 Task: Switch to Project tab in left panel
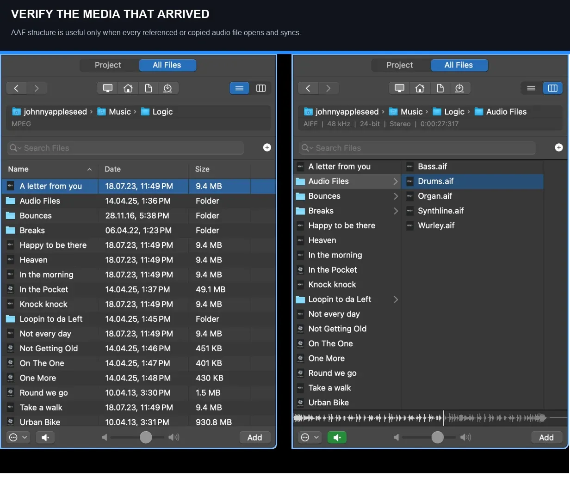pos(108,65)
